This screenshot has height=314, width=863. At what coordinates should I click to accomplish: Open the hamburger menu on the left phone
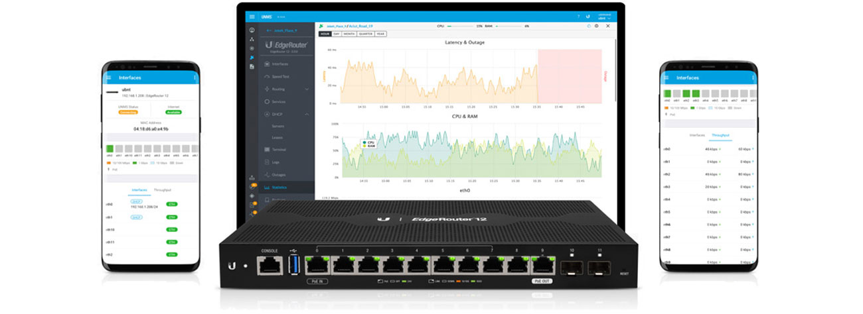[109, 78]
